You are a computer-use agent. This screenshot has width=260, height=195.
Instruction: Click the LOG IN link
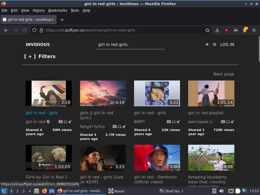point(227,44)
